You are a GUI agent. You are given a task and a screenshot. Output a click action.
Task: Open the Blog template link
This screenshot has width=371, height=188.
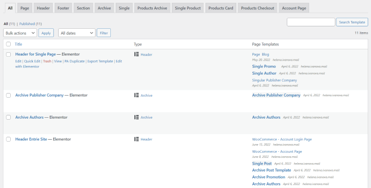click(x=266, y=55)
